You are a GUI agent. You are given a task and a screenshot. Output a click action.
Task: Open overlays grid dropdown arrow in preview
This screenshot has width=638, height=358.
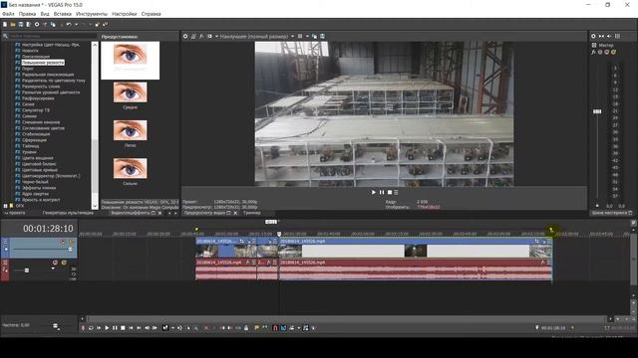click(307, 36)
